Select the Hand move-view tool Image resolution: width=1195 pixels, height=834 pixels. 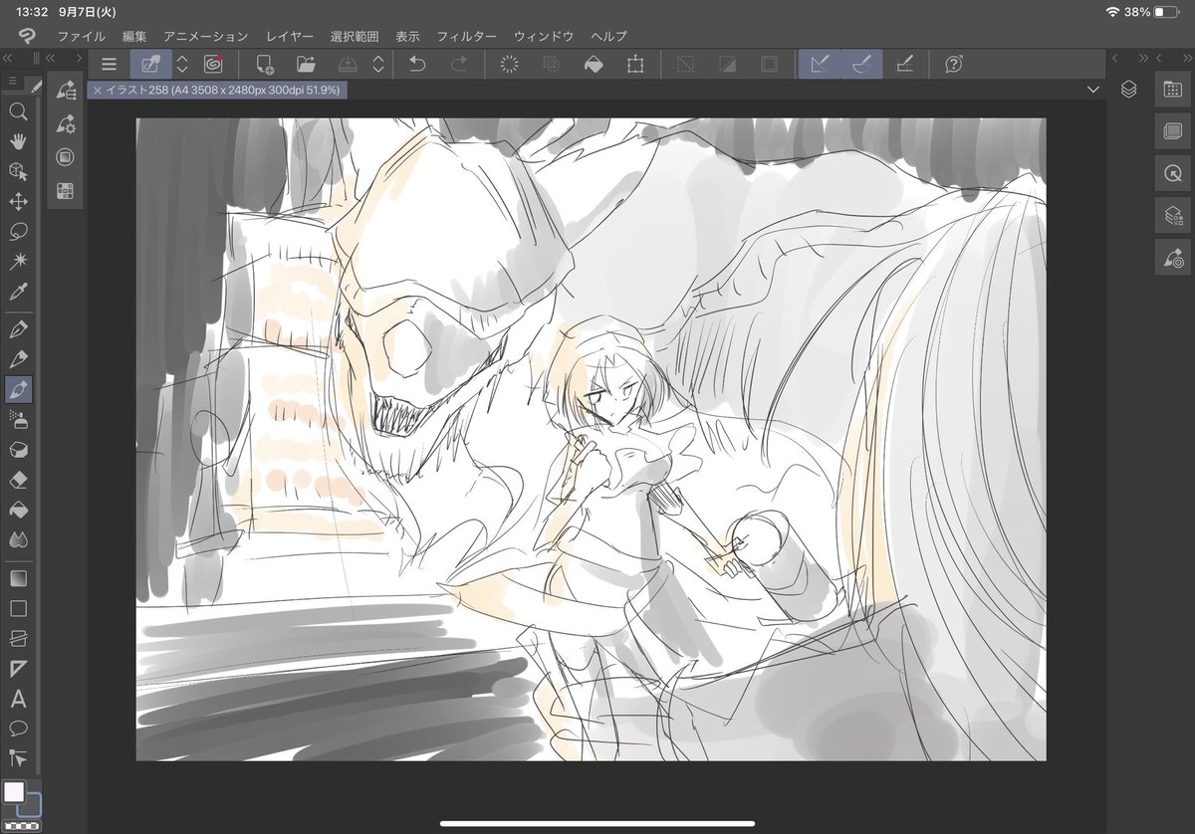point(18,141)
